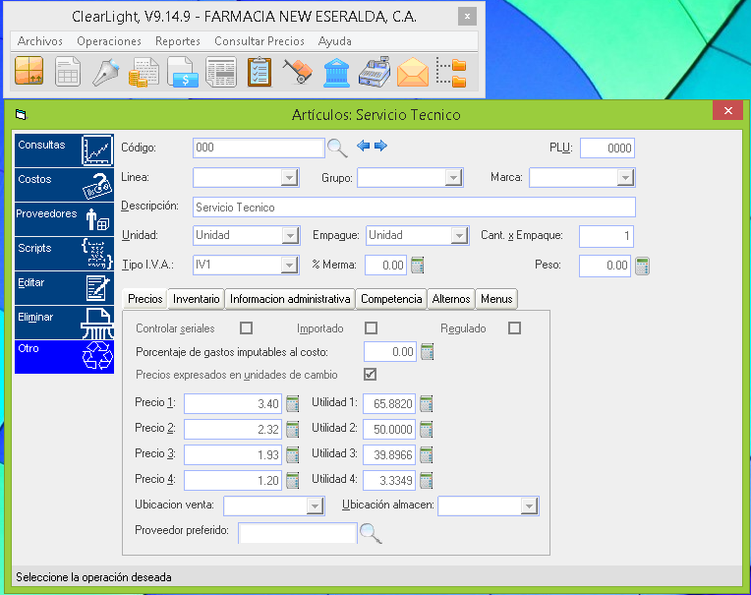Screen dimensions: 751x595
Task: Expand Ubicacion venta dropdown
Action: [315, 506]
